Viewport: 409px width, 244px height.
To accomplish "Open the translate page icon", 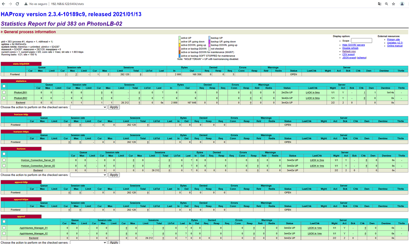I will [x=379, y=4].
